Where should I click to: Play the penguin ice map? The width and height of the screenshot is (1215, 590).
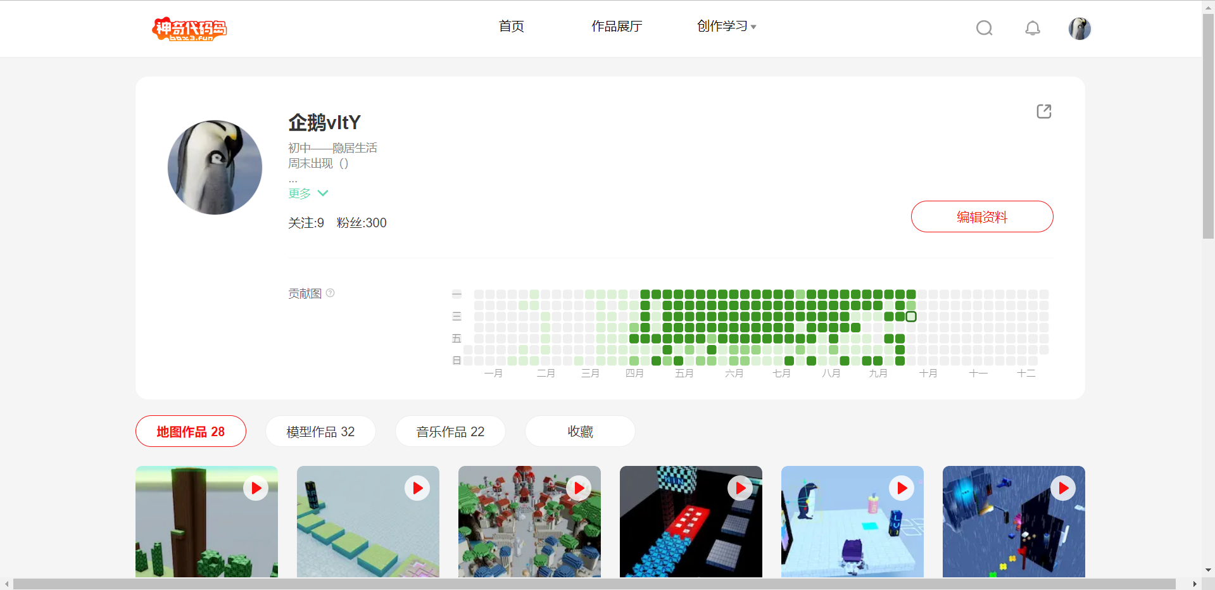point(902,488)
